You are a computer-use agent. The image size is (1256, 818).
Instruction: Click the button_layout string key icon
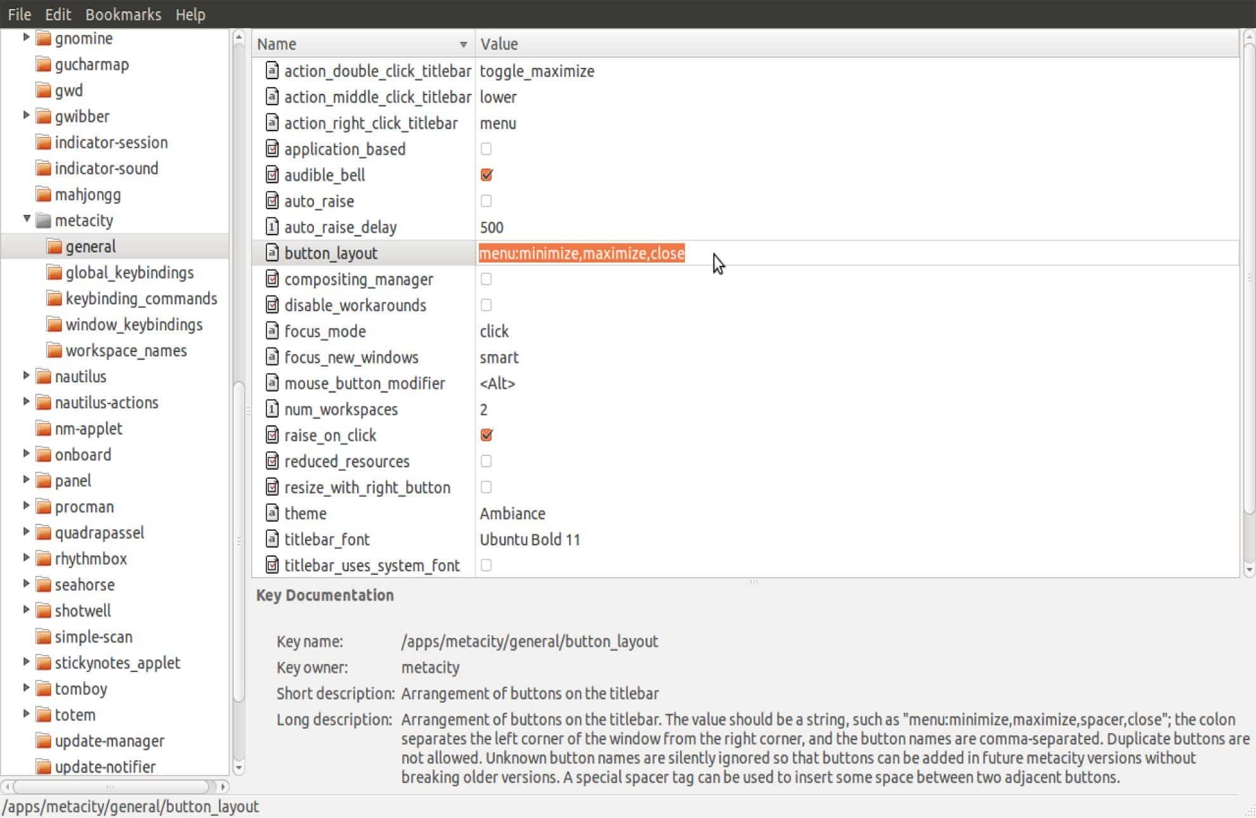pyautogui.click(x=271, y=253)
